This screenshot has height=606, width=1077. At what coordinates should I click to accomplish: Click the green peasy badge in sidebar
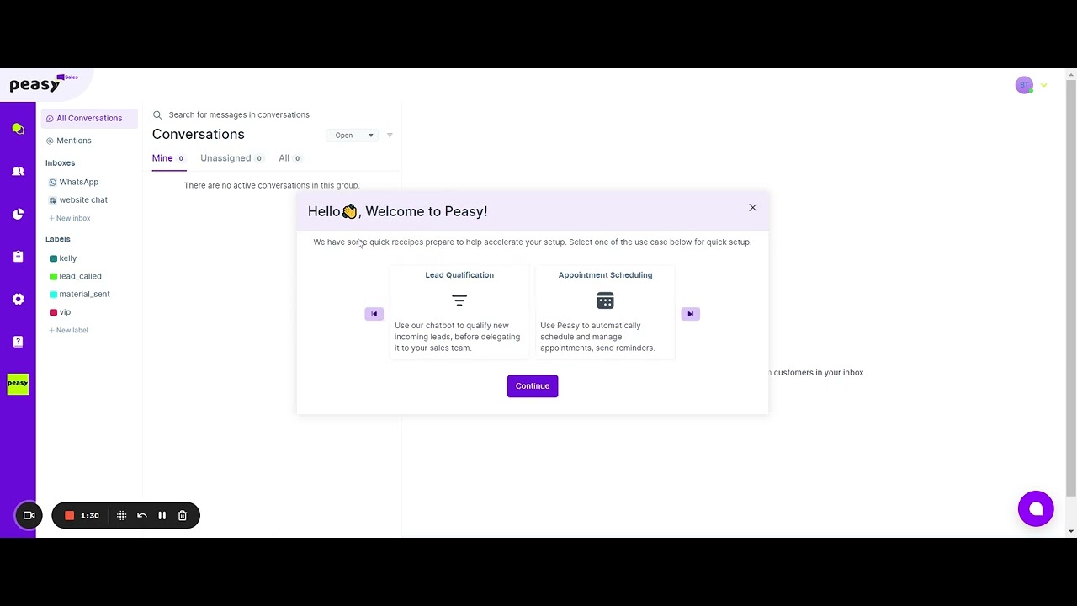pos(18,384)
